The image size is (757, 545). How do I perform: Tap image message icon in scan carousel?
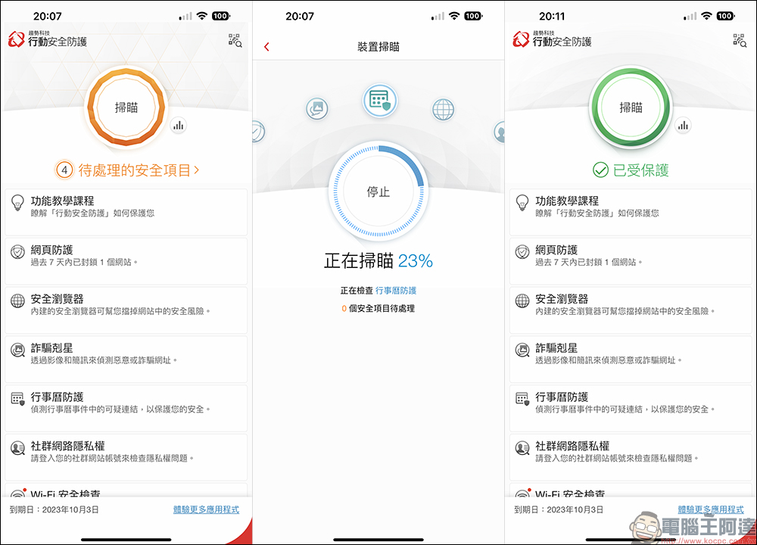pos(317,108)
